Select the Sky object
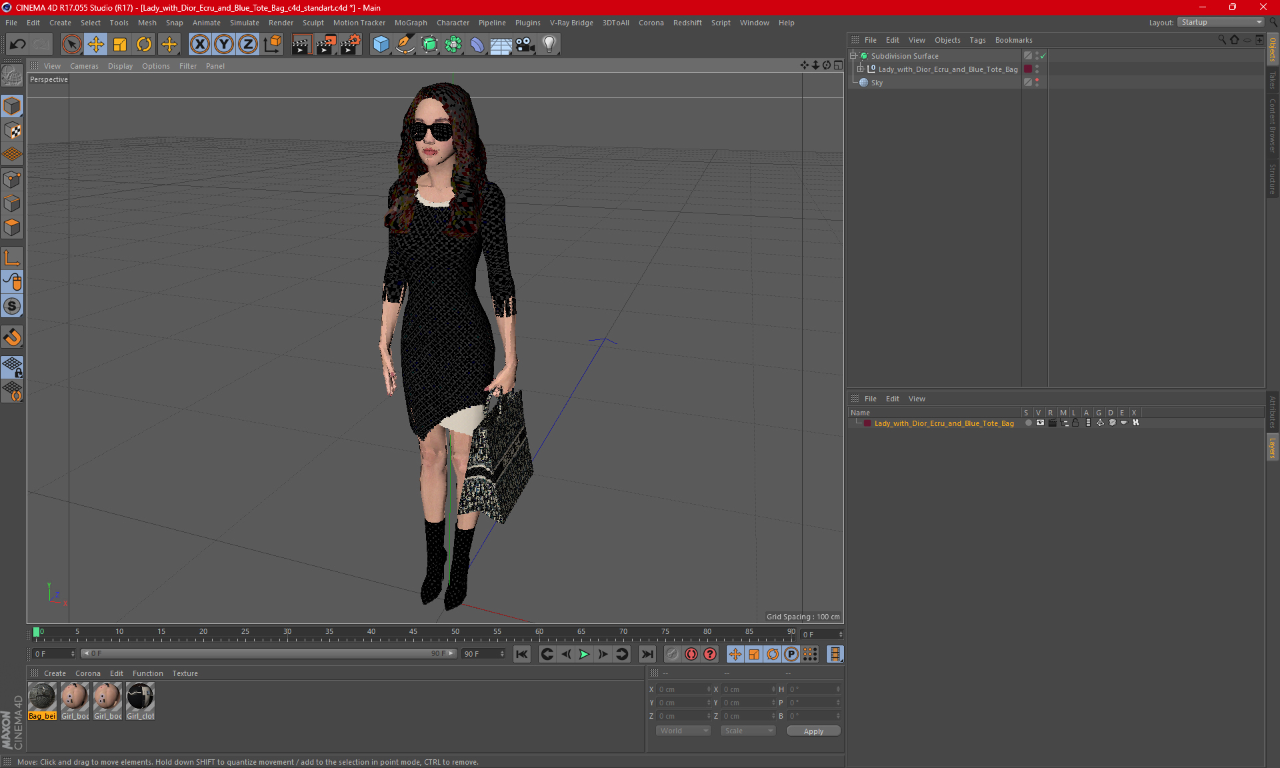The image size is (1280, 768). click(x=877, y=83)
